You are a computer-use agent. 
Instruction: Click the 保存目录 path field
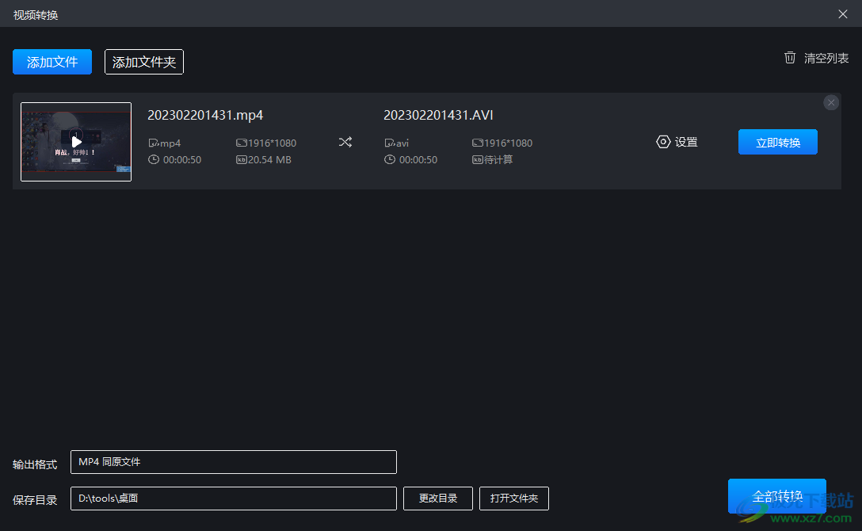[x=234, y=498]
